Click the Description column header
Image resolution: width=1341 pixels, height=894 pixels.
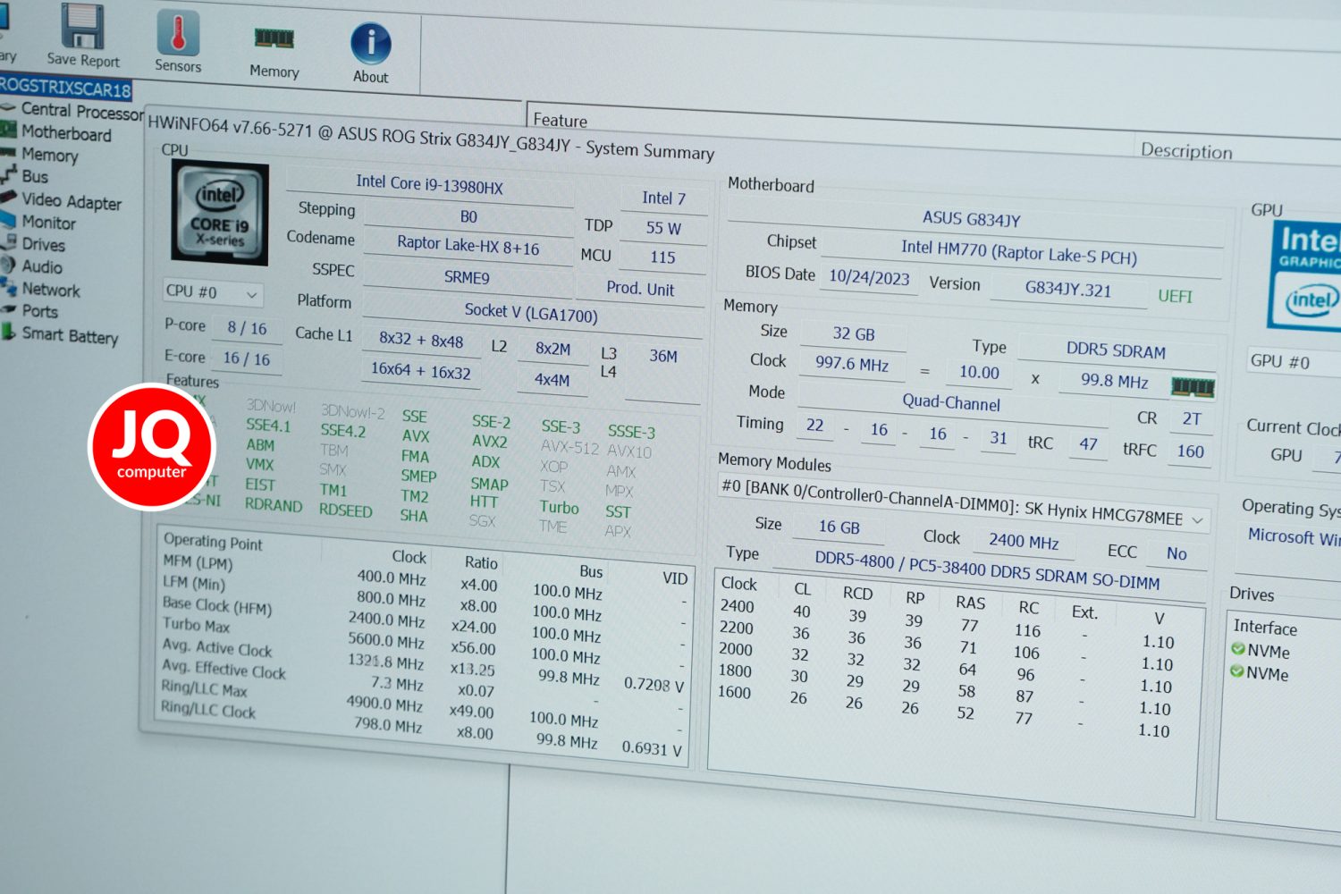(x=1186, y=151)
